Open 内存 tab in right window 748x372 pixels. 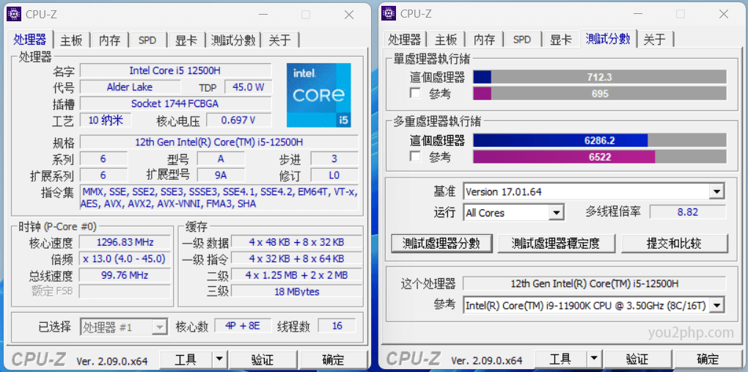[484, 40]
